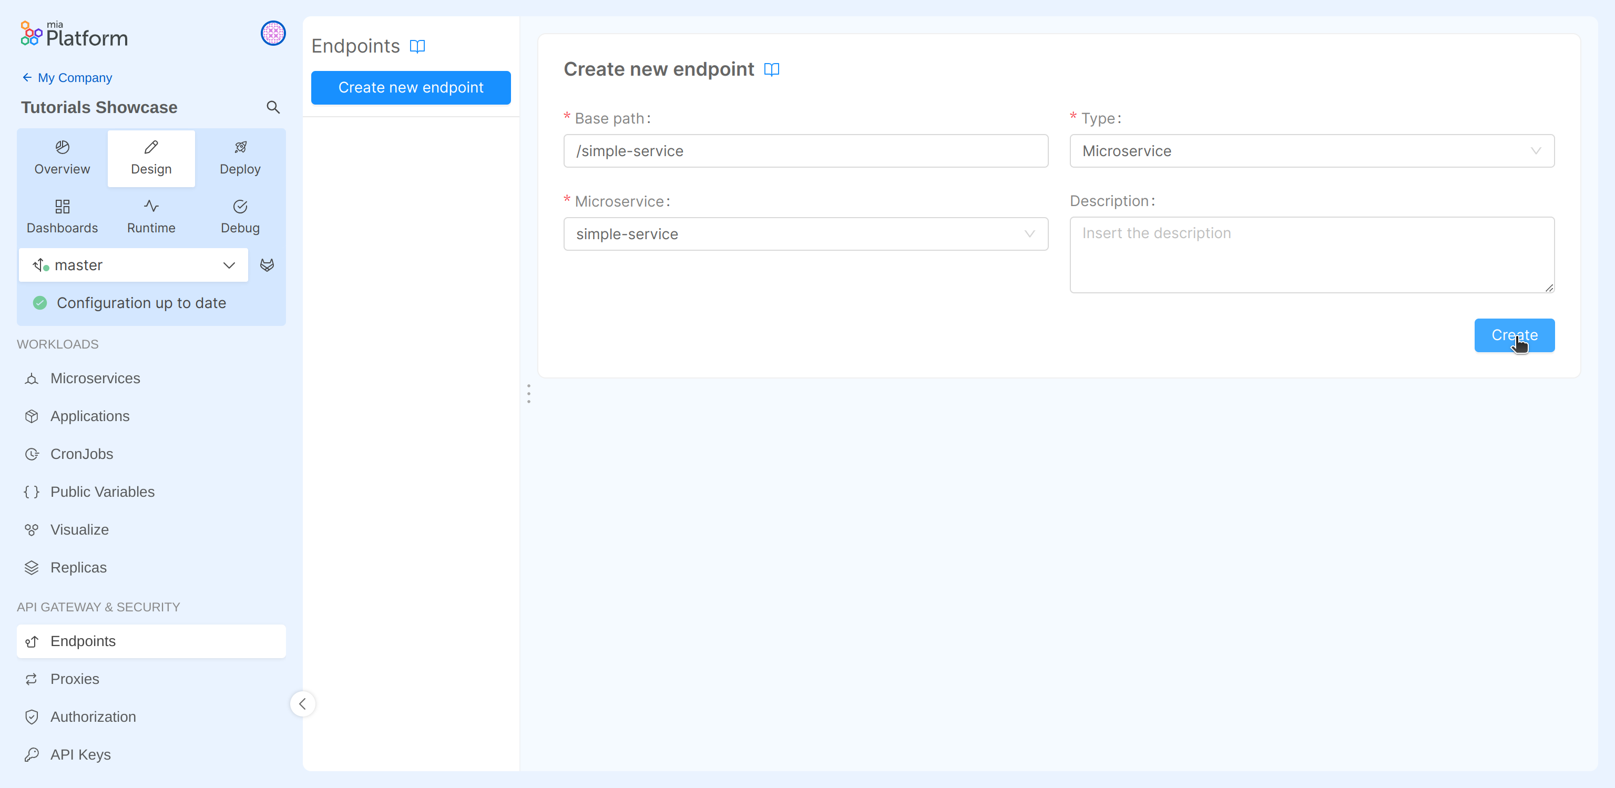Open the CronJobs section
The image size is (1615, 788).
[81, 454]
